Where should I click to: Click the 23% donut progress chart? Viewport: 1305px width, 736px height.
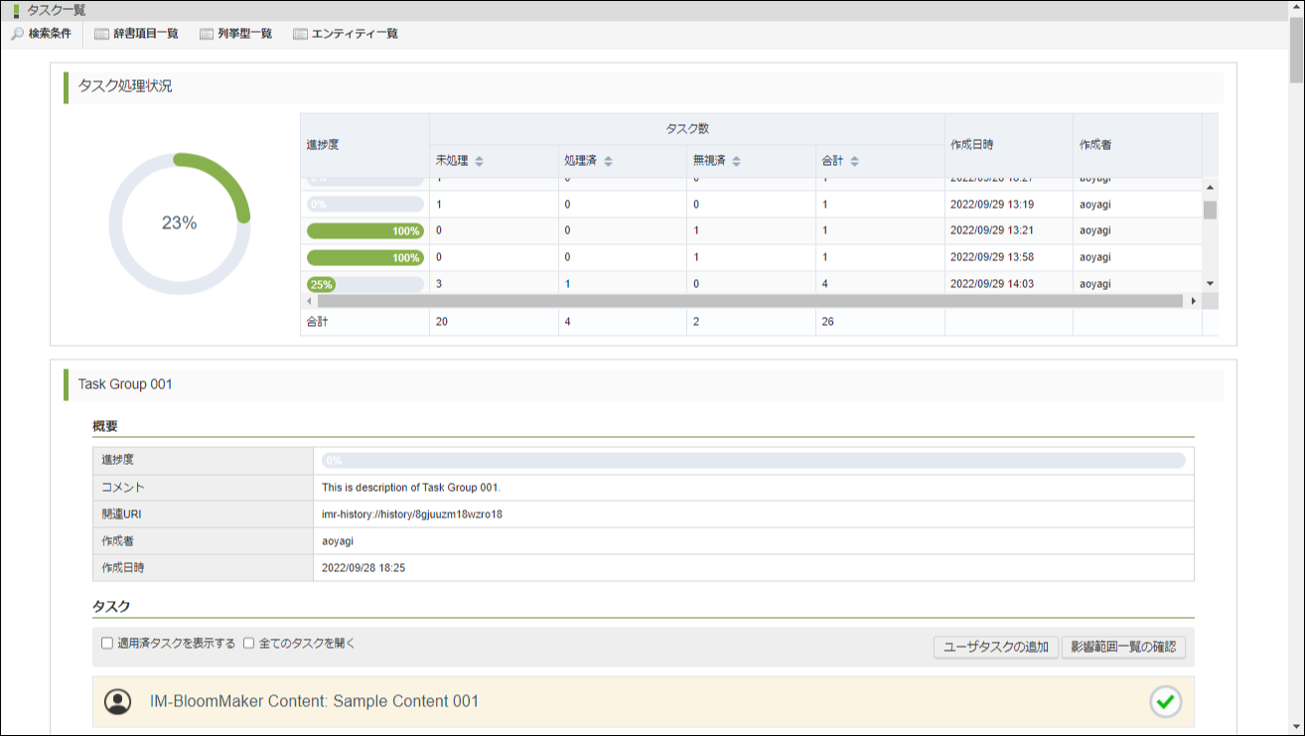click(x=180, y=223)
